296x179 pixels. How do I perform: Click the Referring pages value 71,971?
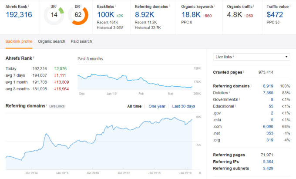tap(267, 155)
